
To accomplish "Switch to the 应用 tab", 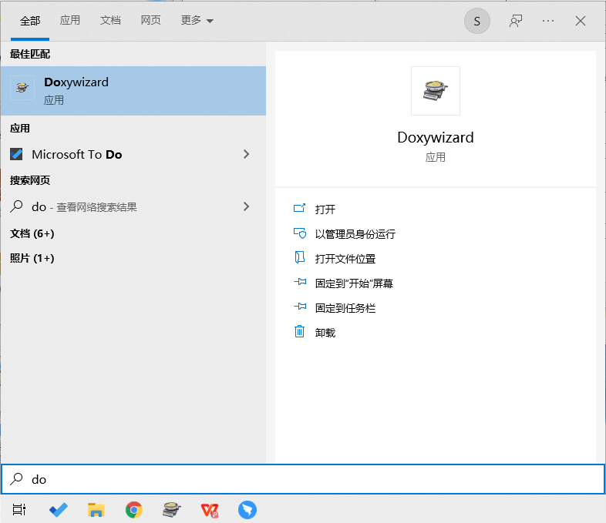I will pyautogui.click(x=70, y=21).
